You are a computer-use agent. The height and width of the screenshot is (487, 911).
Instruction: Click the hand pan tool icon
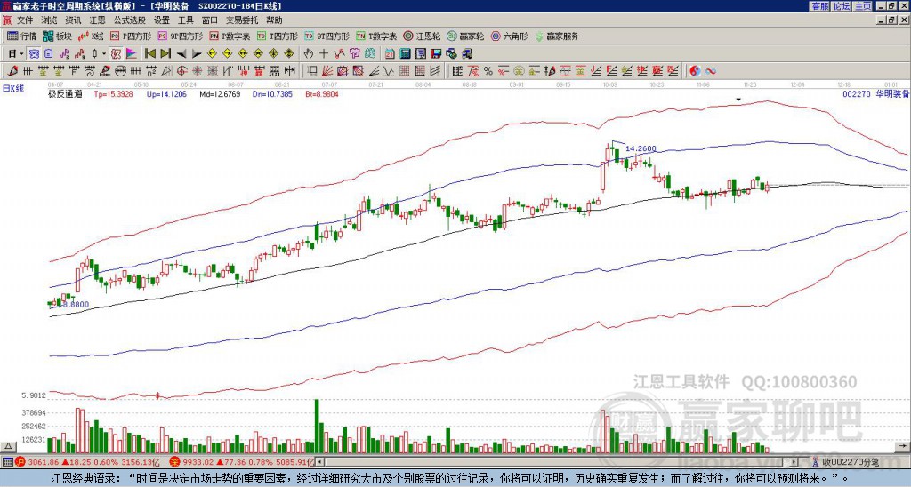coord(309,53)
